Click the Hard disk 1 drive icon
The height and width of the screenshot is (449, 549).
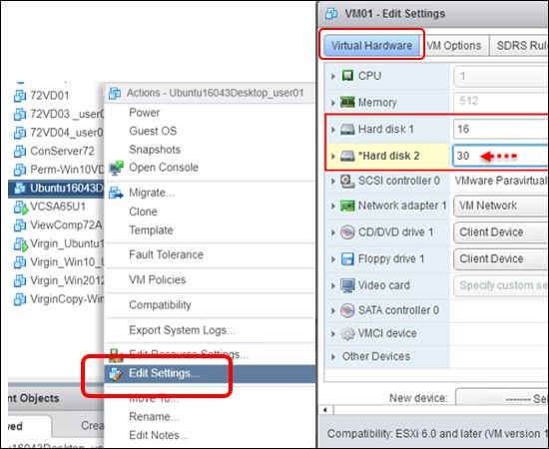(347, 130)
